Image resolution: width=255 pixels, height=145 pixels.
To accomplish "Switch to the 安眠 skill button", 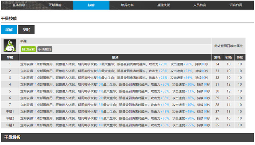I will pyautogui.click(x=26, y=29).
